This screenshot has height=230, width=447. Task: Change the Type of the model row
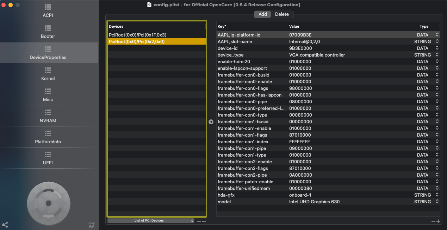(437, 202)
